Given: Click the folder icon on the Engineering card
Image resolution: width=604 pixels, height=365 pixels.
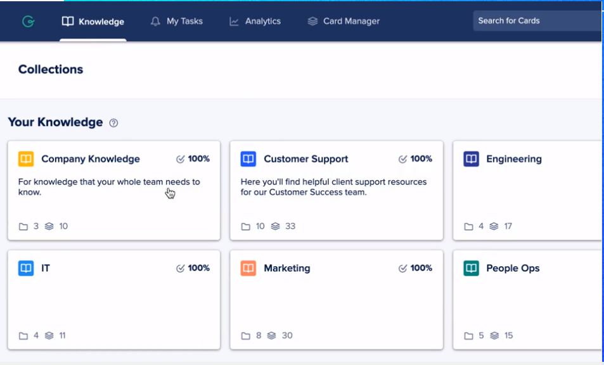Looking at the screenshot, I should [x=467, y=226].
